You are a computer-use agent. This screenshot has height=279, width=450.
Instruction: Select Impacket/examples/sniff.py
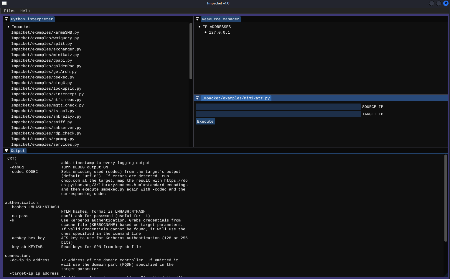click(x=42, y=122)
